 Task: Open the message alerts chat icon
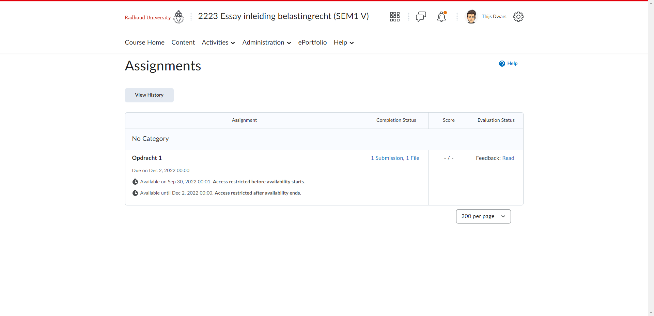pyautogui.click(x=421, y=17)
